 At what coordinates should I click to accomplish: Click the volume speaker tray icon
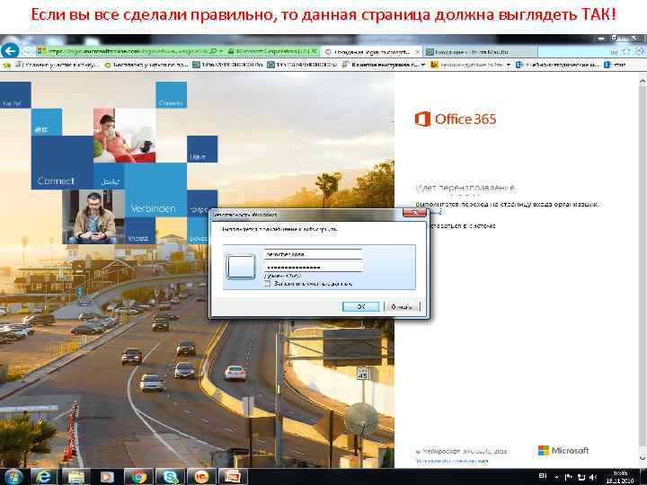pos(593,477)
